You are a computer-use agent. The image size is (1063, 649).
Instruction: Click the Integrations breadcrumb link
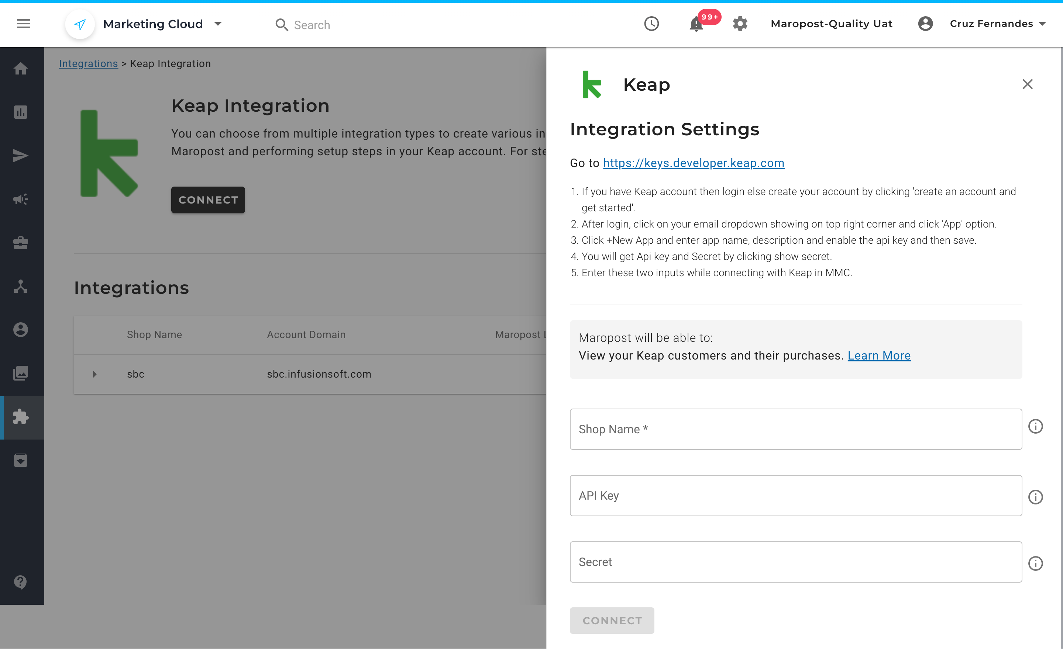[x=88, y=64]
